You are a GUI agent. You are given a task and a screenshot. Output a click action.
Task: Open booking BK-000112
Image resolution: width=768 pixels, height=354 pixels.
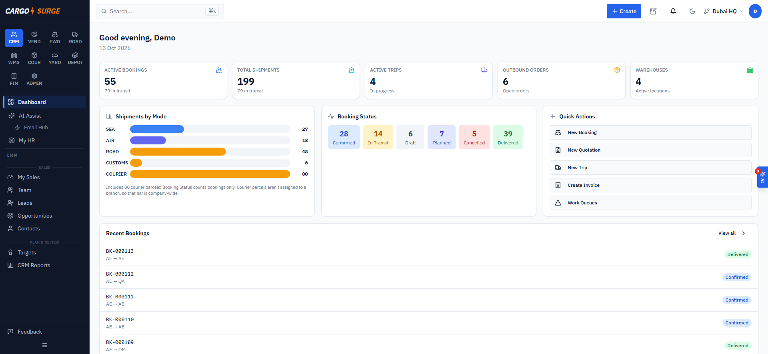(429, 277)
